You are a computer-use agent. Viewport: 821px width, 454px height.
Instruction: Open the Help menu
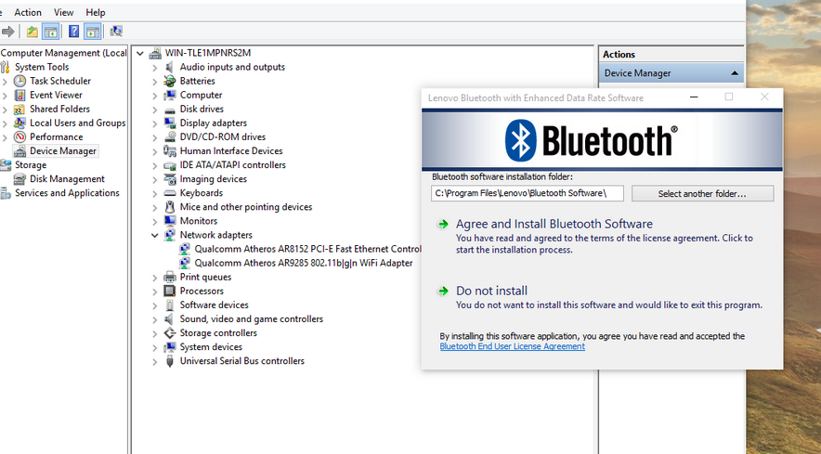(x=96, y=12)
